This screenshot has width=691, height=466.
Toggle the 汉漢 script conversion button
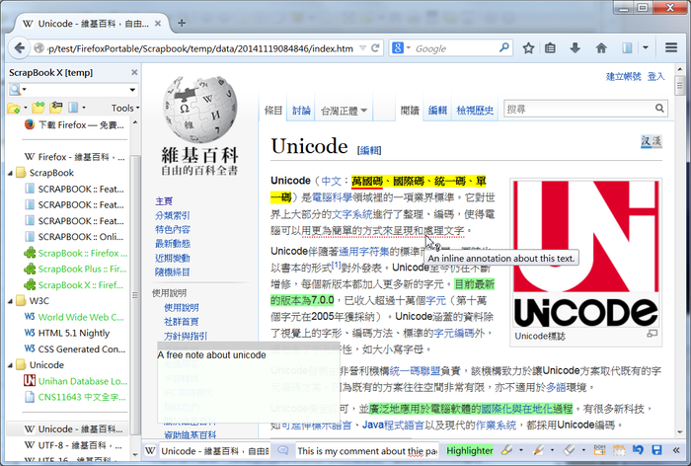[x=651, y=141]
